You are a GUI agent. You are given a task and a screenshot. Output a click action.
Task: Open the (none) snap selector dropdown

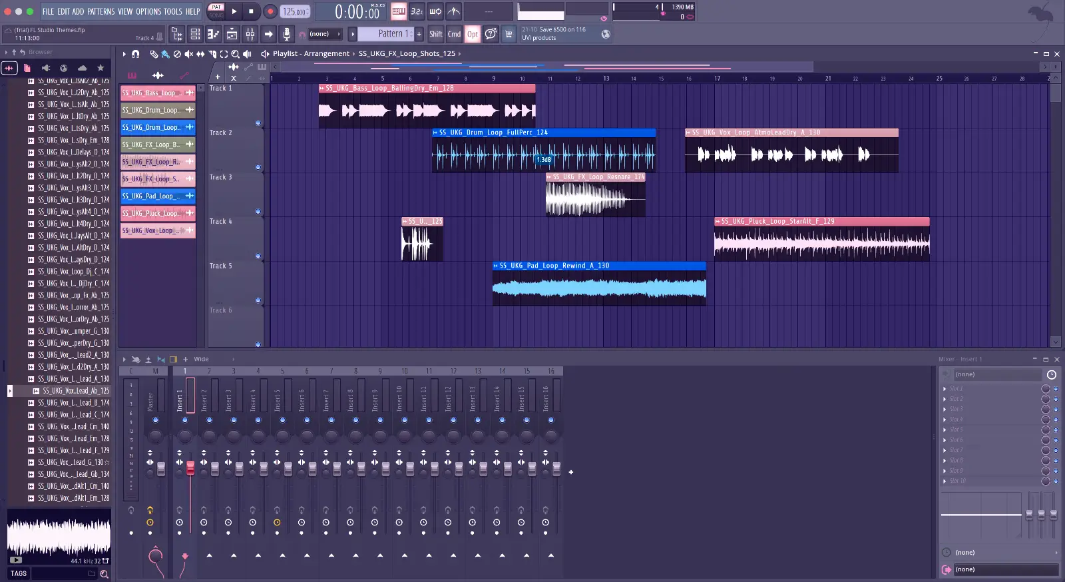coord(324,34)
